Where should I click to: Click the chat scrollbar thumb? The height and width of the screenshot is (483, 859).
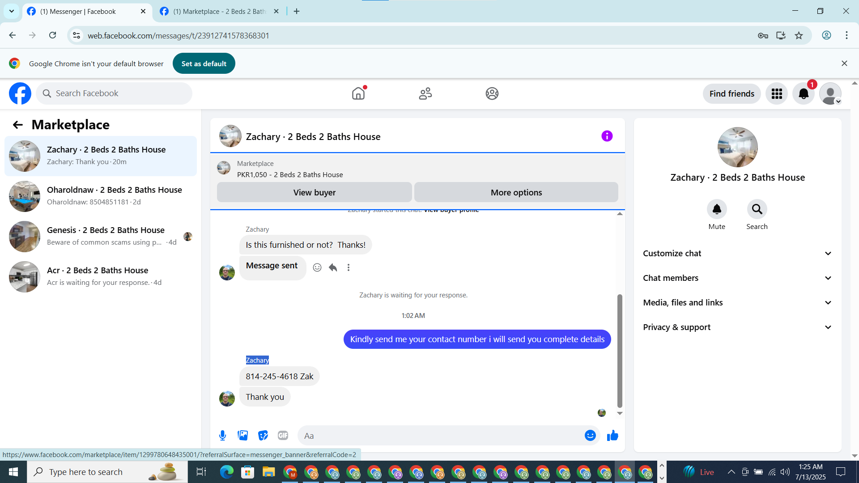620,351
